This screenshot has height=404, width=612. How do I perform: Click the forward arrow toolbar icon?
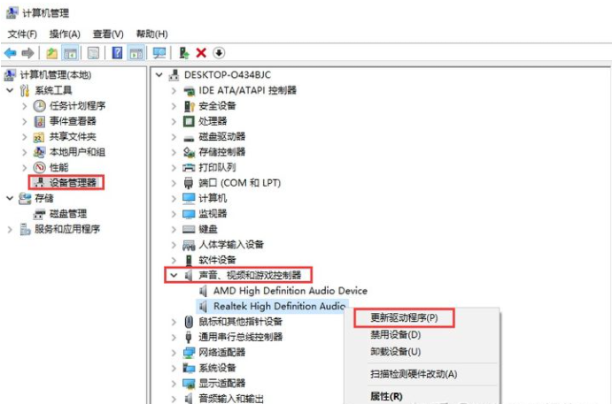27,52
